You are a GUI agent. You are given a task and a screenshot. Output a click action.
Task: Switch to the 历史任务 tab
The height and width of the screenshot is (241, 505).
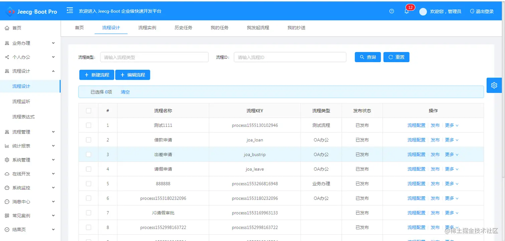[x=183, y=28]
